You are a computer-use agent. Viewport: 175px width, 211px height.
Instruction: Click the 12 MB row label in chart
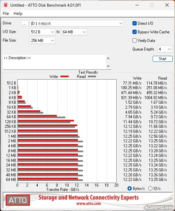11,156
